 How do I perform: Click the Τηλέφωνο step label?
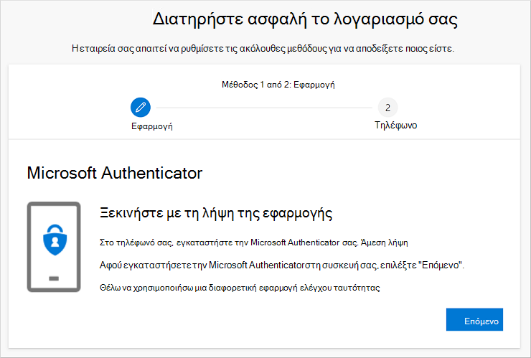coord(395,126)
